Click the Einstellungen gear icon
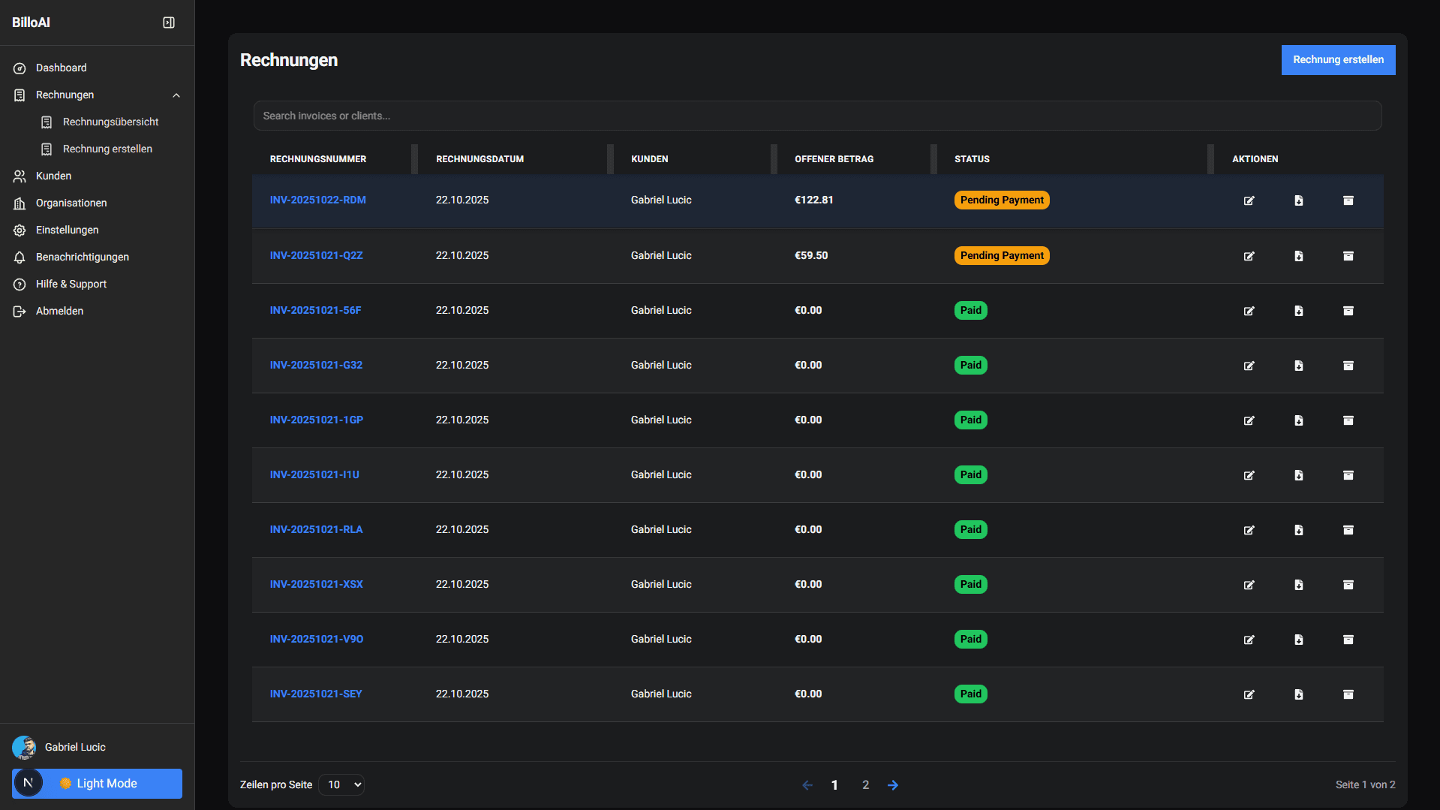 19,230
